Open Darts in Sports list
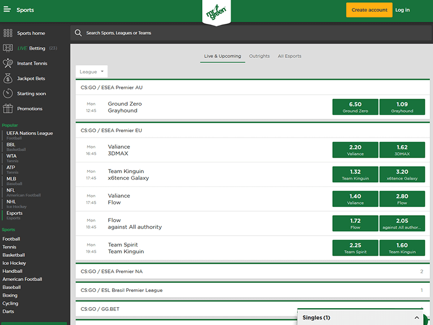The image size is (433, 325). pos(8,311)
